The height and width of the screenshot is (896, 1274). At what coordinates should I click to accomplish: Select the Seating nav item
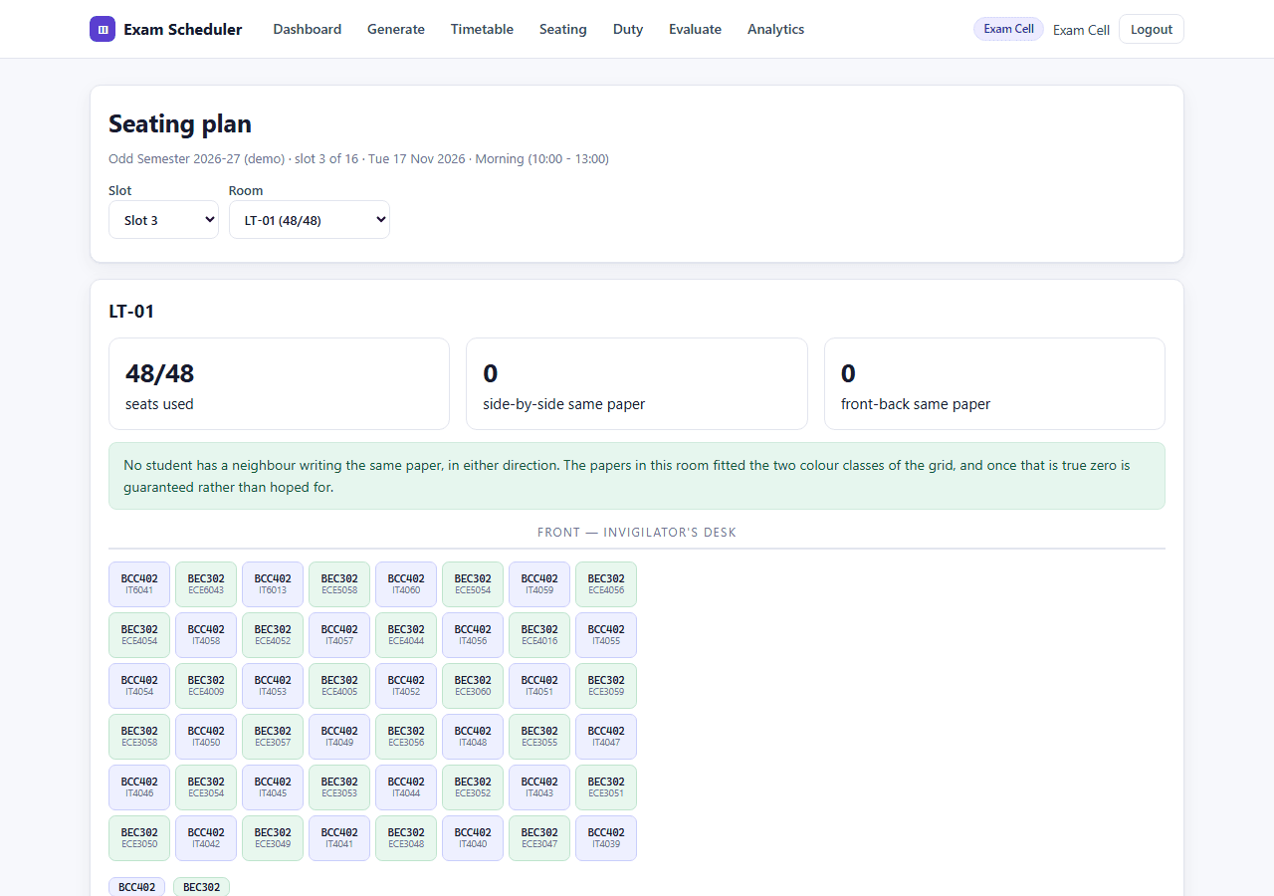click(563, 29)
